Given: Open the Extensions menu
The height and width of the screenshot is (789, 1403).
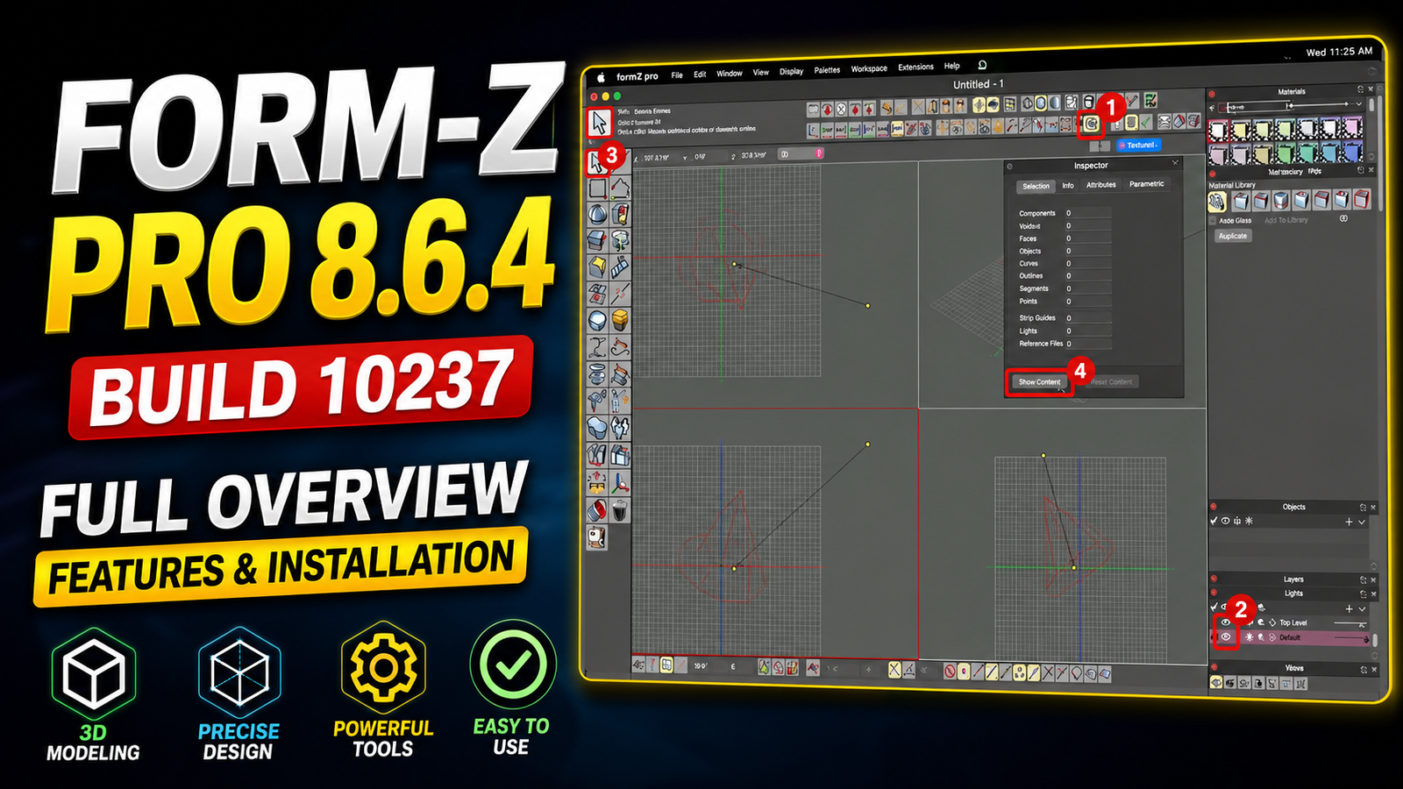Looking at the screenshot, I should click(915, 68).
